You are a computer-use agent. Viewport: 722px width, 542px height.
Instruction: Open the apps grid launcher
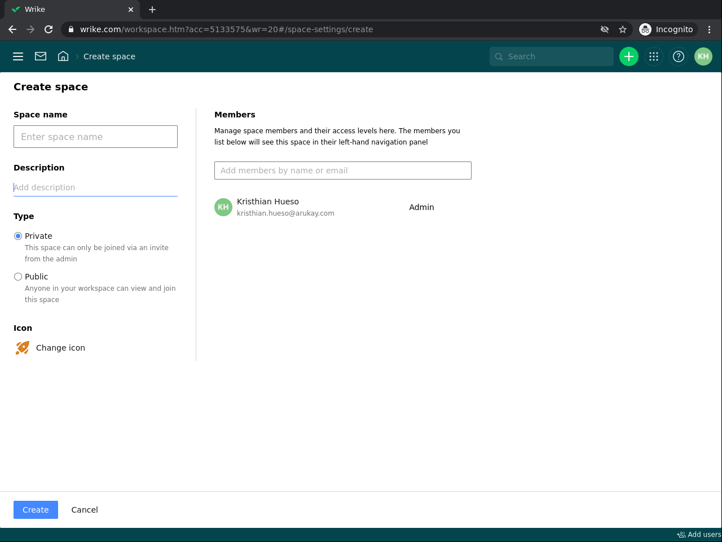[654, 56]
